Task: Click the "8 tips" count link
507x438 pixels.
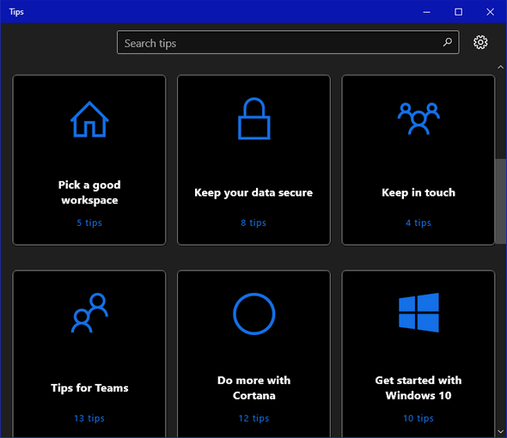Action: [x=253, y=222]
